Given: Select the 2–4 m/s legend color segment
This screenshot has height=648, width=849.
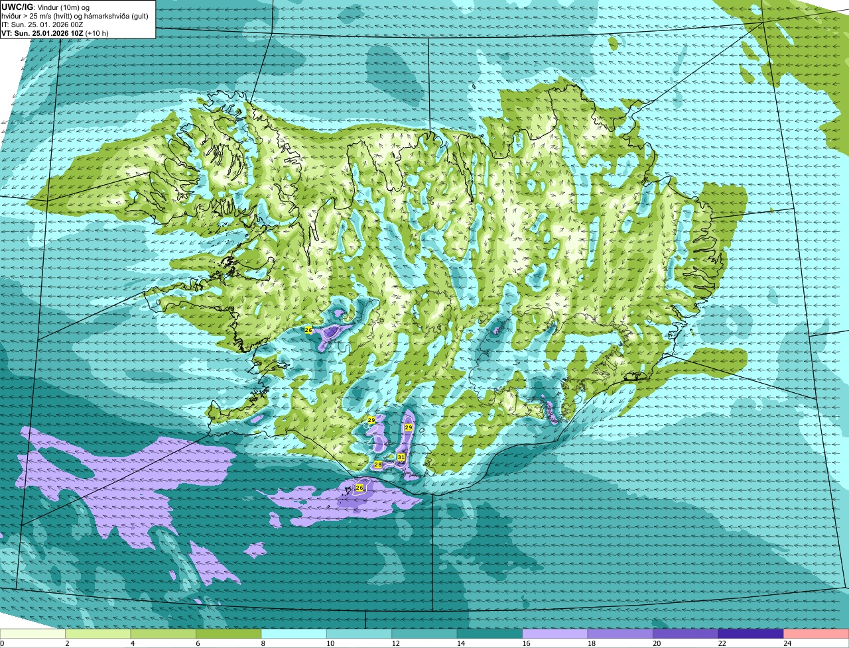Looking at the screenshot, I should pyautogui.click(x=99, y=633).
